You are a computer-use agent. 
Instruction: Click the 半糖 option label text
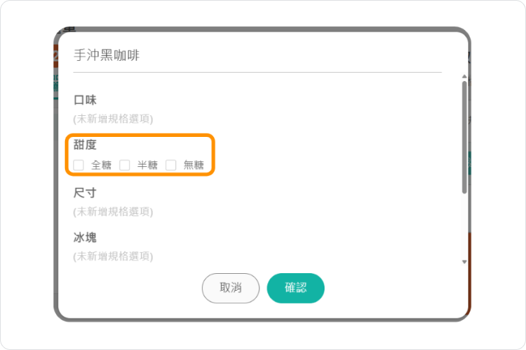(148, 165)
